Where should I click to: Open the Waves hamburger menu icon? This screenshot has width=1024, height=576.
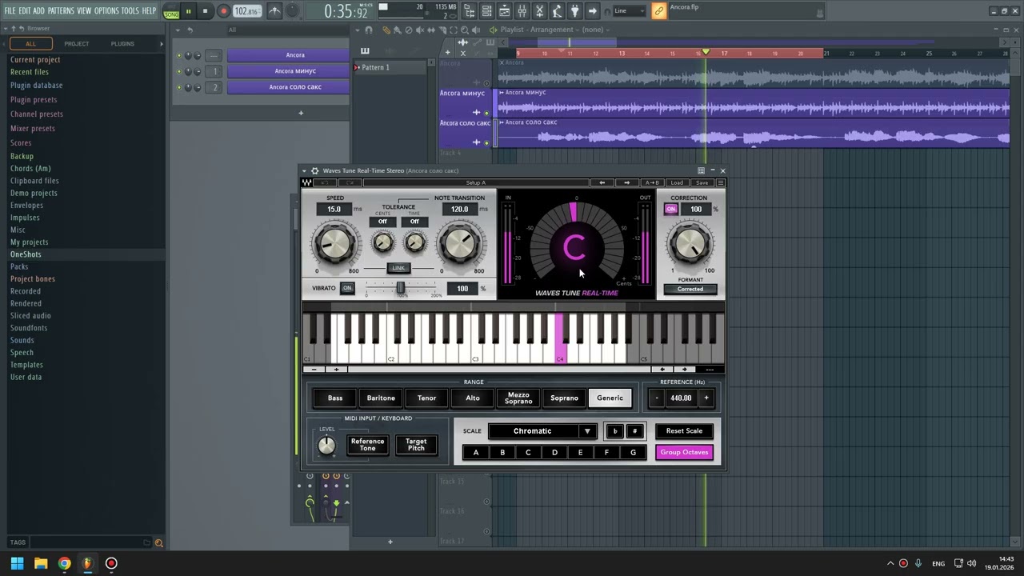tap(720, 182)
